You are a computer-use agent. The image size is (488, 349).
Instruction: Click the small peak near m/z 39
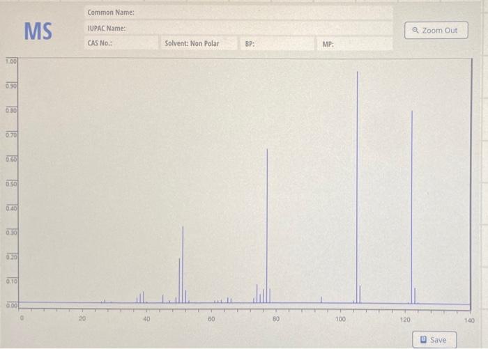coord(144,297)
